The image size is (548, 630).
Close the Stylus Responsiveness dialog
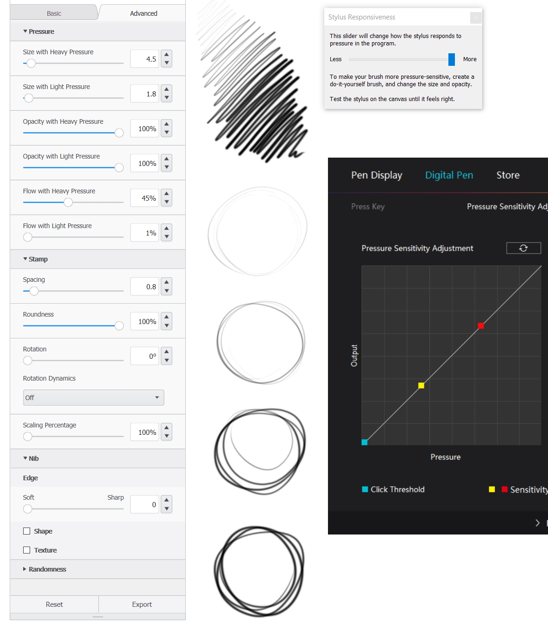[x=475, y=18]
